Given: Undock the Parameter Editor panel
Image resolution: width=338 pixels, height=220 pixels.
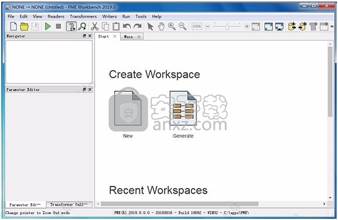Looking at the screenshot, I should [x=84, y=90].
